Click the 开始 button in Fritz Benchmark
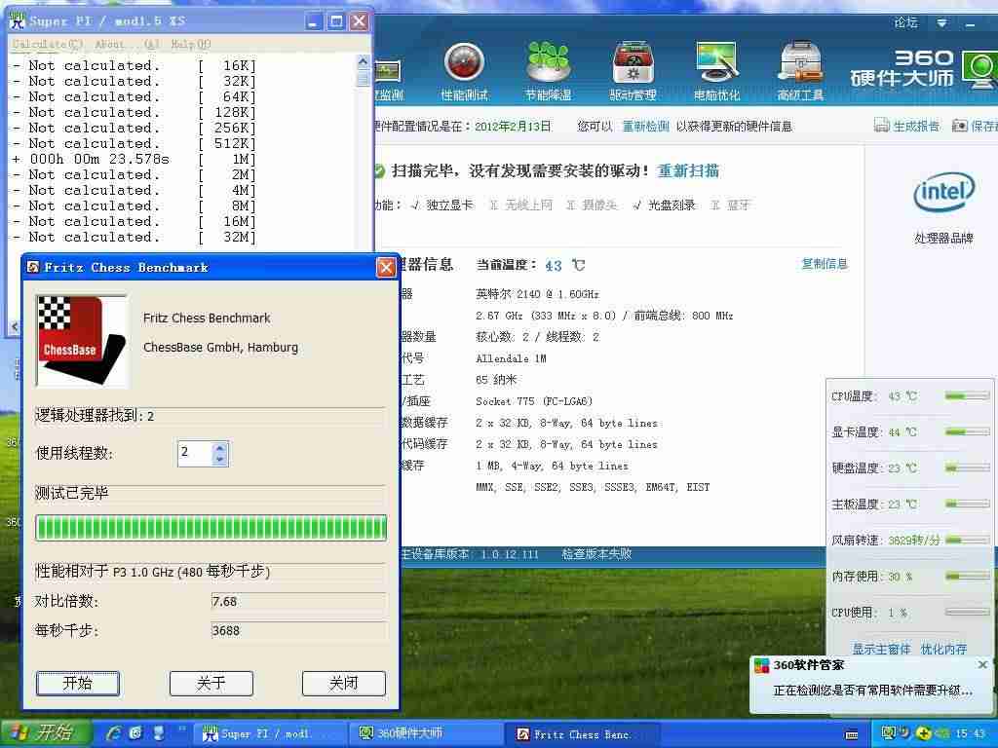The image size is (998, 748). pyautogui.click(x=78, y=683)
